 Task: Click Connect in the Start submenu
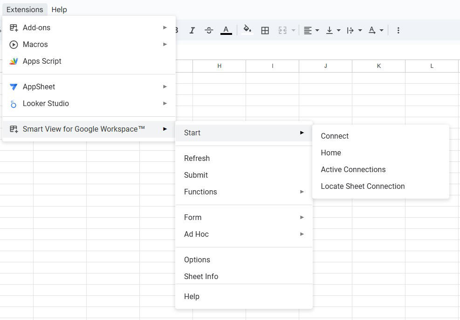(335, 136)
